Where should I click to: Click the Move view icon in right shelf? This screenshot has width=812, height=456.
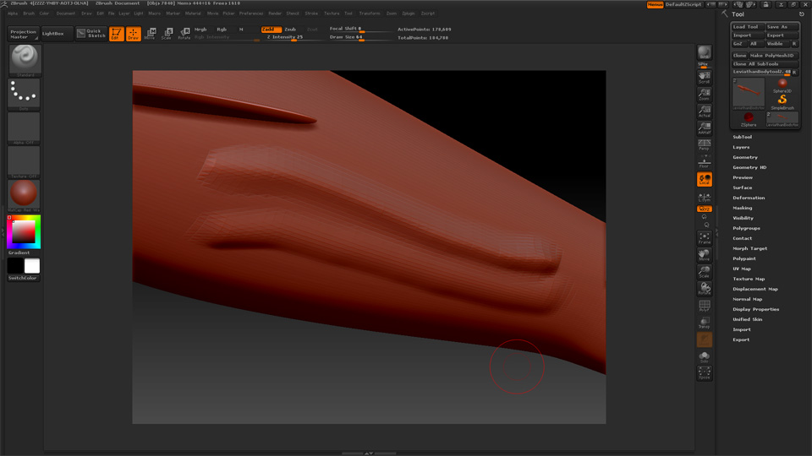[x=705, y=254]
